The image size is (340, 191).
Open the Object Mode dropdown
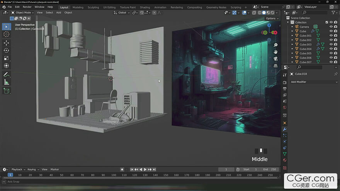coord(22,13)
